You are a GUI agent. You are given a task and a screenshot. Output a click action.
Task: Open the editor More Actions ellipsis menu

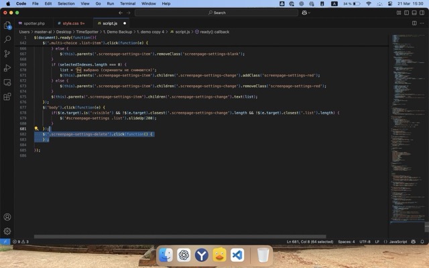[x=422, y=23]
